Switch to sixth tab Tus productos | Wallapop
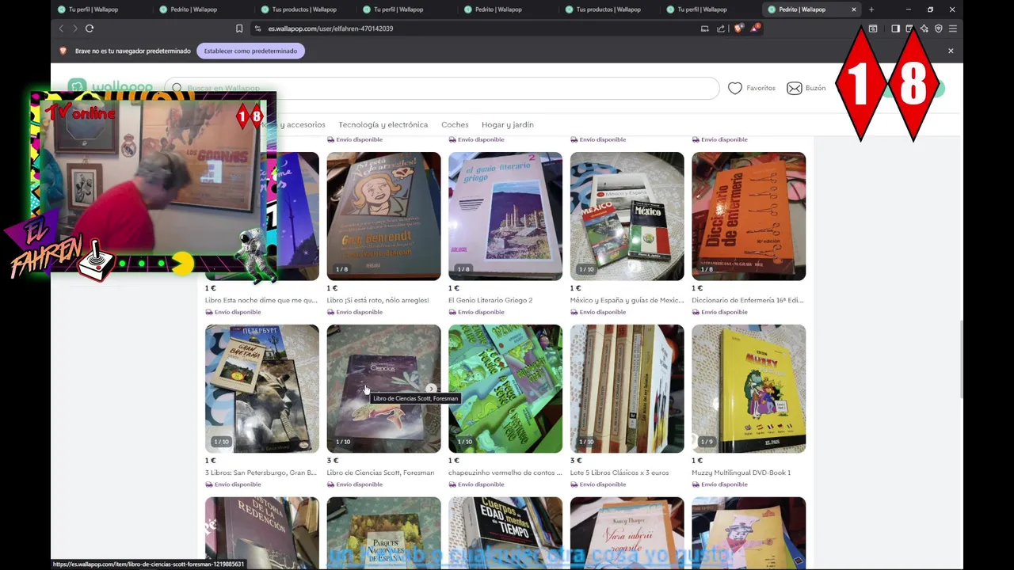 coord(608,9)
